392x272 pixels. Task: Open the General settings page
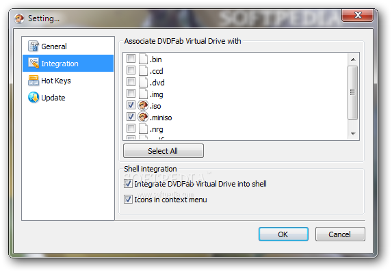[68, 46]
